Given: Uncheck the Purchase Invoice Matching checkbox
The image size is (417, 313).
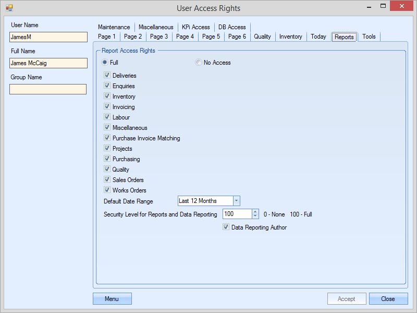Looking at the screenshot, I should pyautogui.click(x=107, y=138).
